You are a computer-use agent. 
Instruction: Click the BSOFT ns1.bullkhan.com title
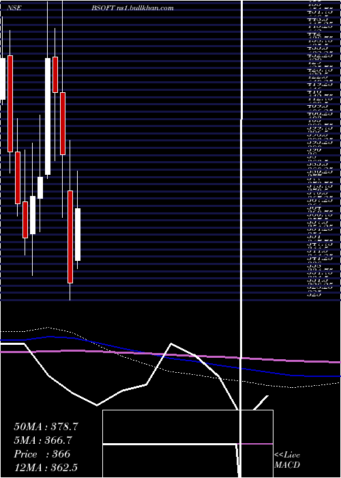(x=133, y=8)
